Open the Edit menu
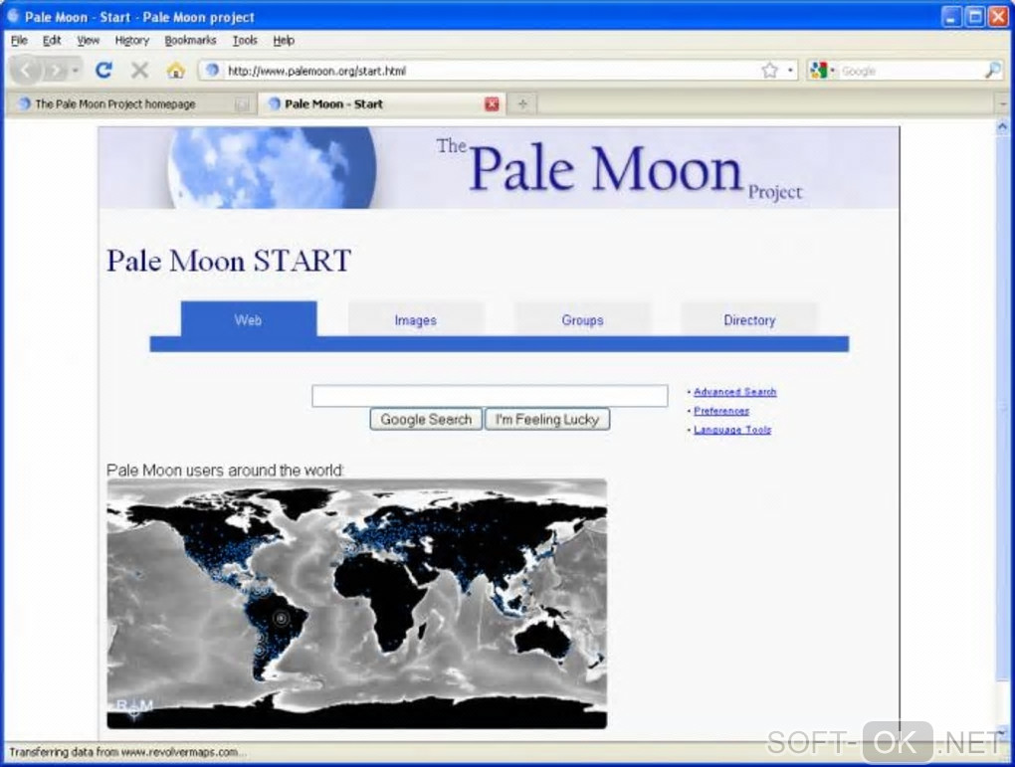This screenshot has height=767, width=1015. point(51,40)
